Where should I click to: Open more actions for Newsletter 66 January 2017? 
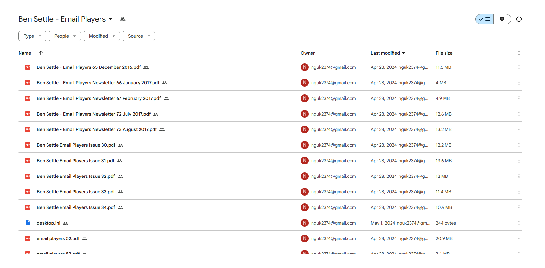click(519, 83)
